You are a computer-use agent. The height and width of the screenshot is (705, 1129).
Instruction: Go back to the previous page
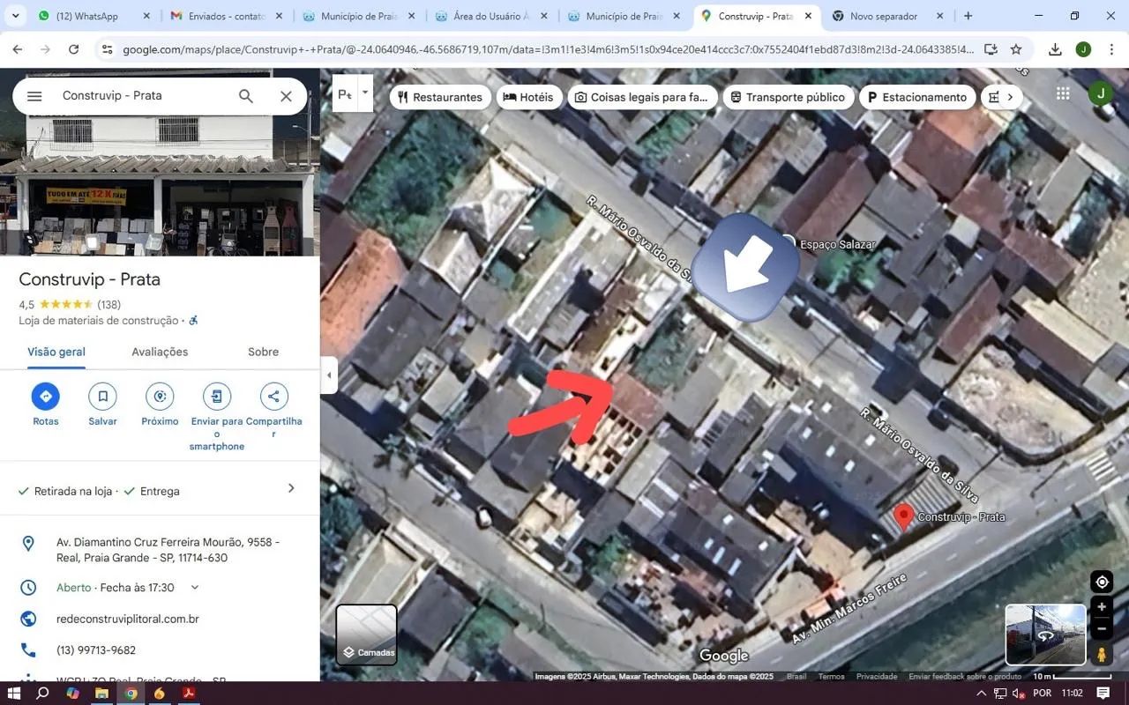[18, 49]
